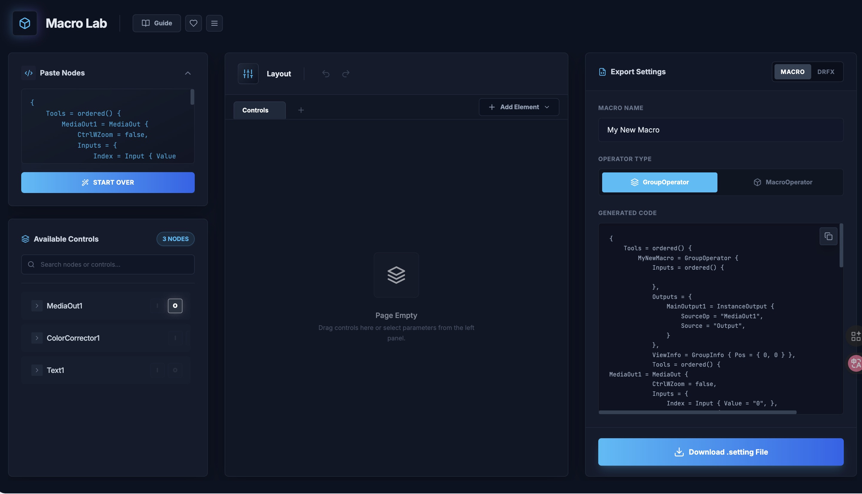Screen dimensions: 862x494
Task: Click the Macro Lab cube logo
Action: [25, 23]
